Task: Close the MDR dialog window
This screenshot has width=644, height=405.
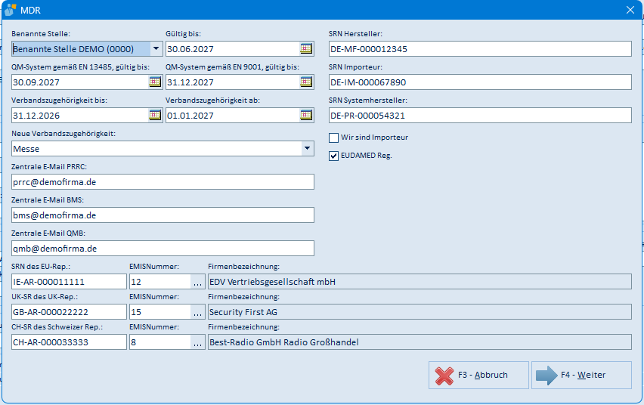Action: (630, 10)
